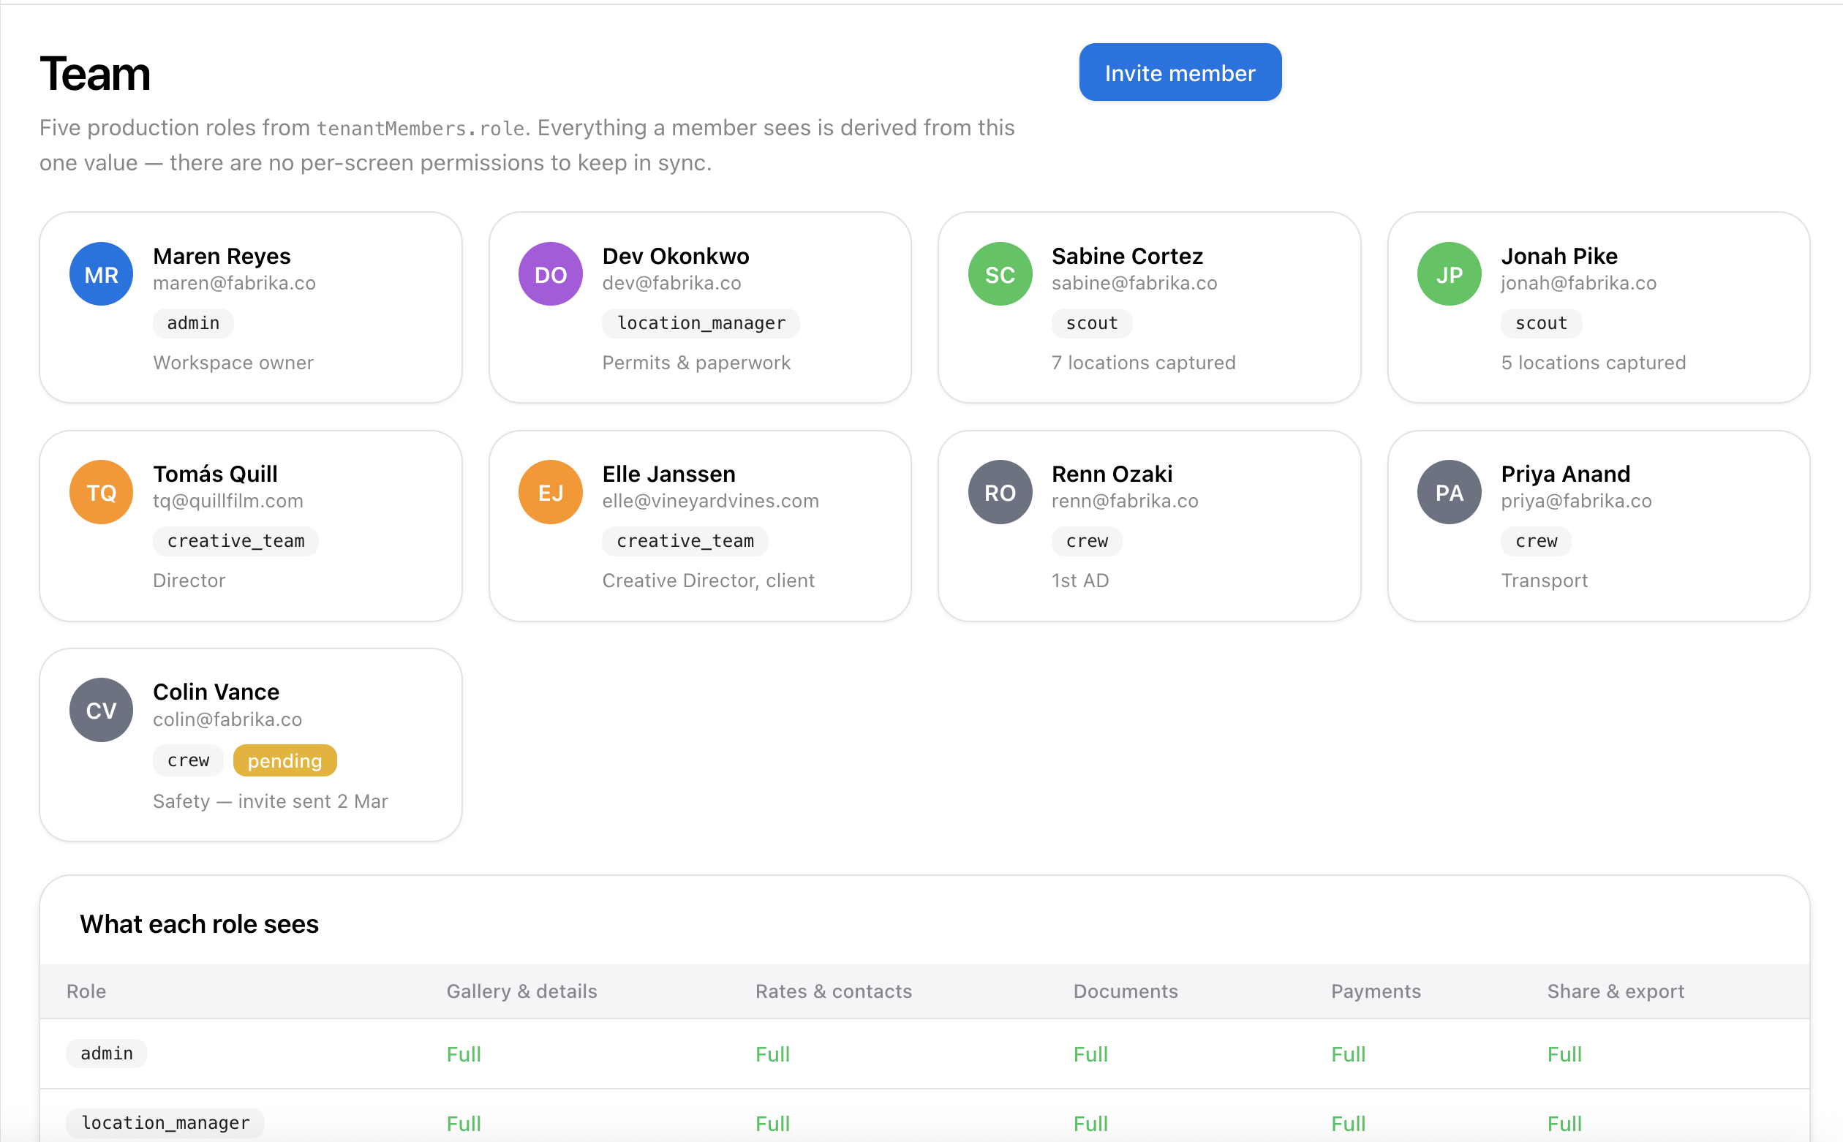This screenshot has height=1142, width=1843.
Task: Select Tomás Quill's TQ avatar
Action: pos(101,493)
